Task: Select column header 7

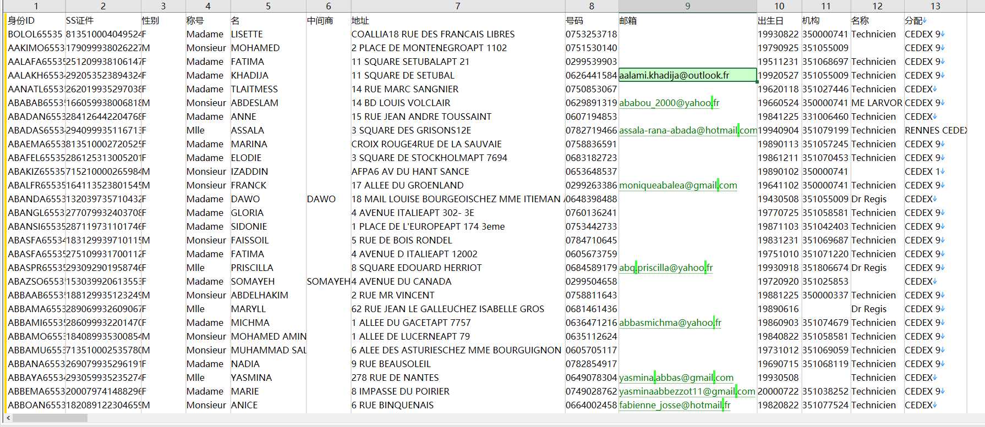Action: pos(457,6)
